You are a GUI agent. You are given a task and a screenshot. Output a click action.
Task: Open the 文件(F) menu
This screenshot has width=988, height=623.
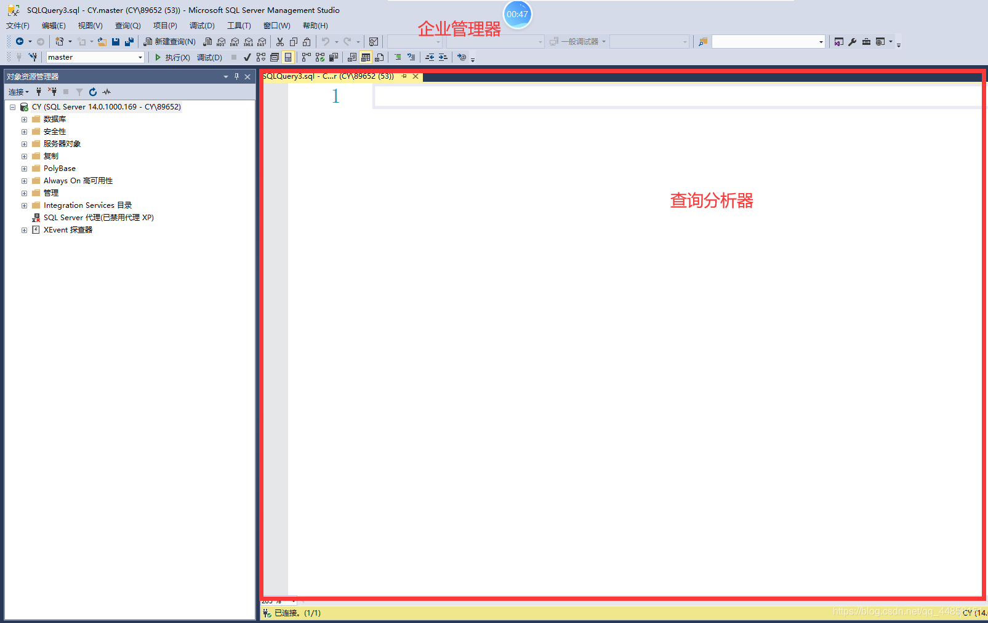coord(18,26)
